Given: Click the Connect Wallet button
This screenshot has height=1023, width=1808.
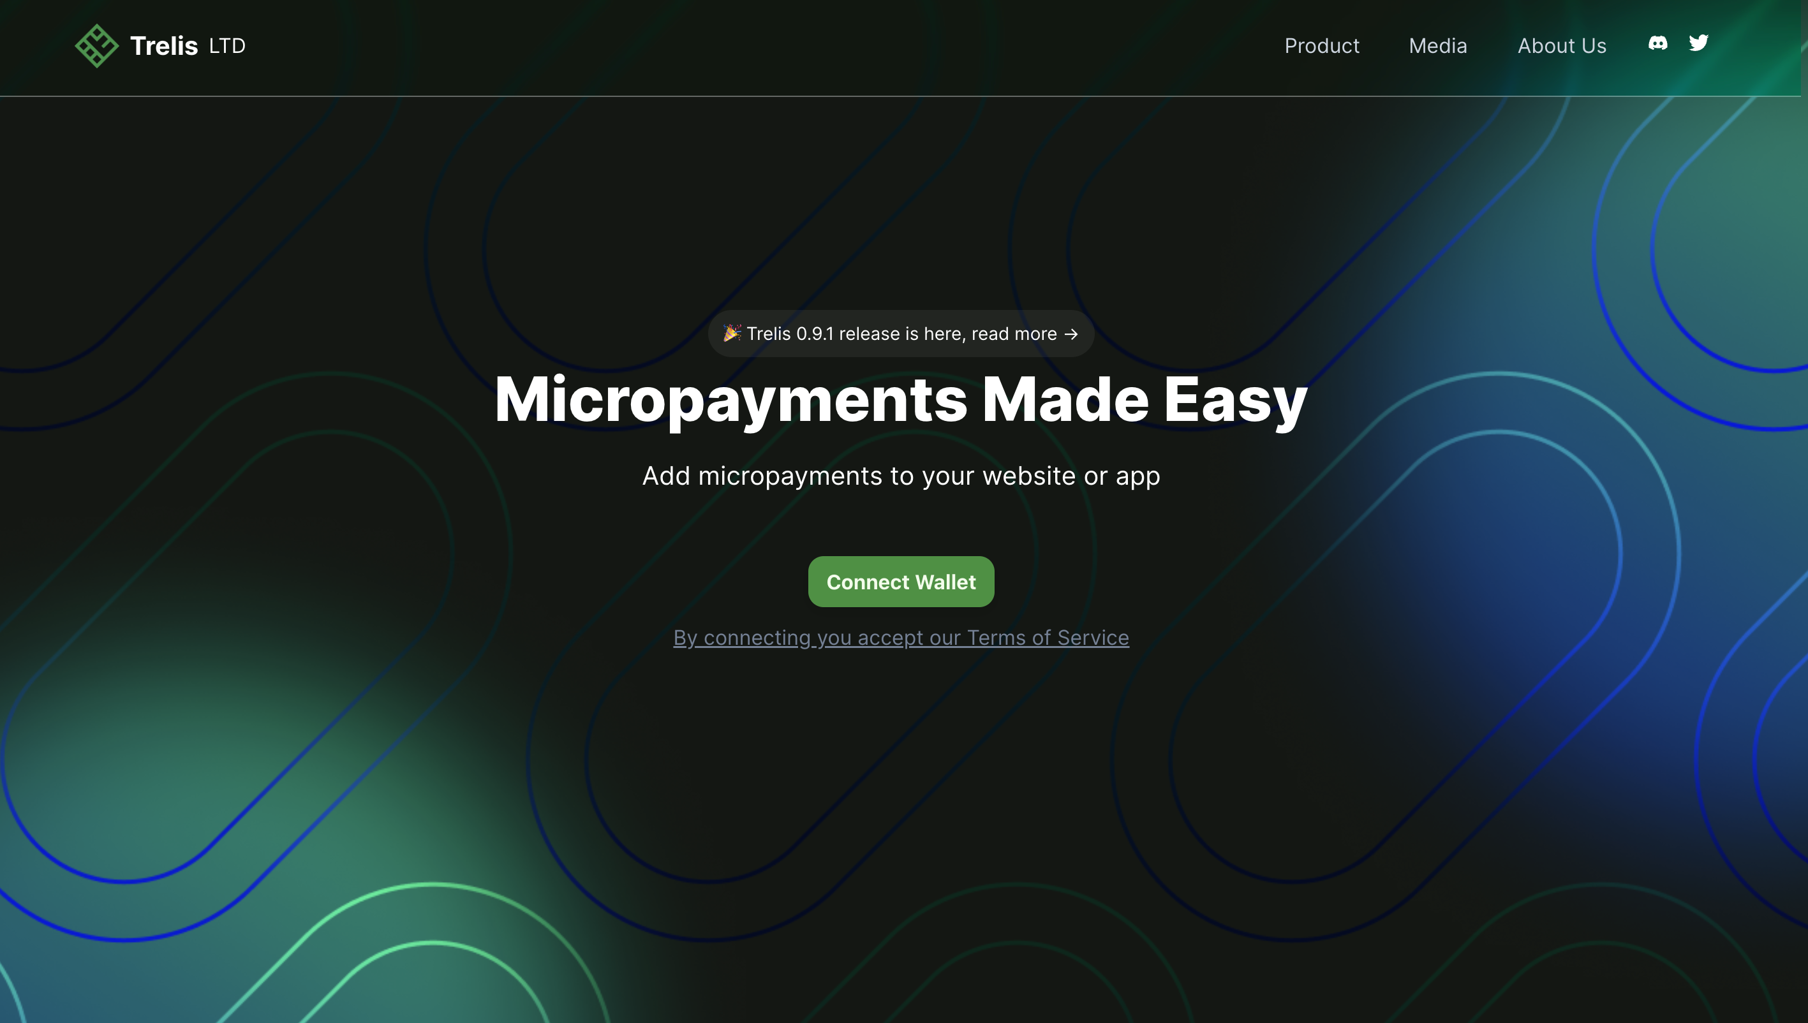Looking at the screenshot, I should click(x=901, y=582).
